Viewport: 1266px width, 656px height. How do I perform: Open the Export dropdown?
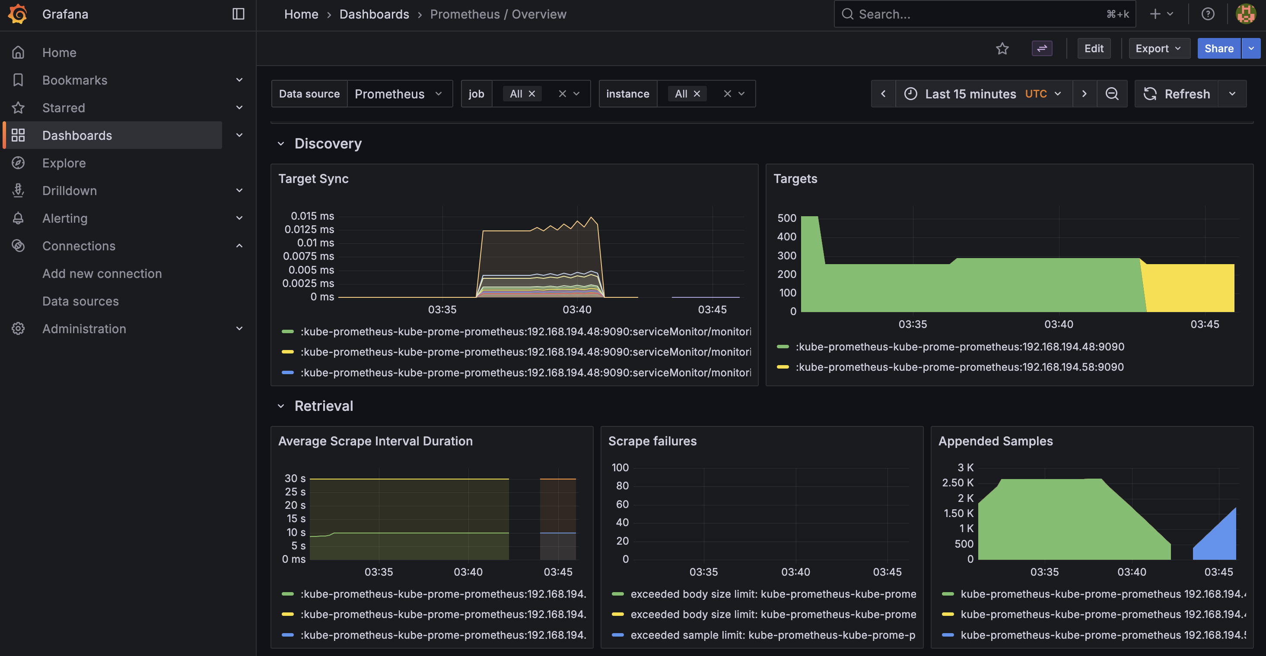tap(1158, 48)
